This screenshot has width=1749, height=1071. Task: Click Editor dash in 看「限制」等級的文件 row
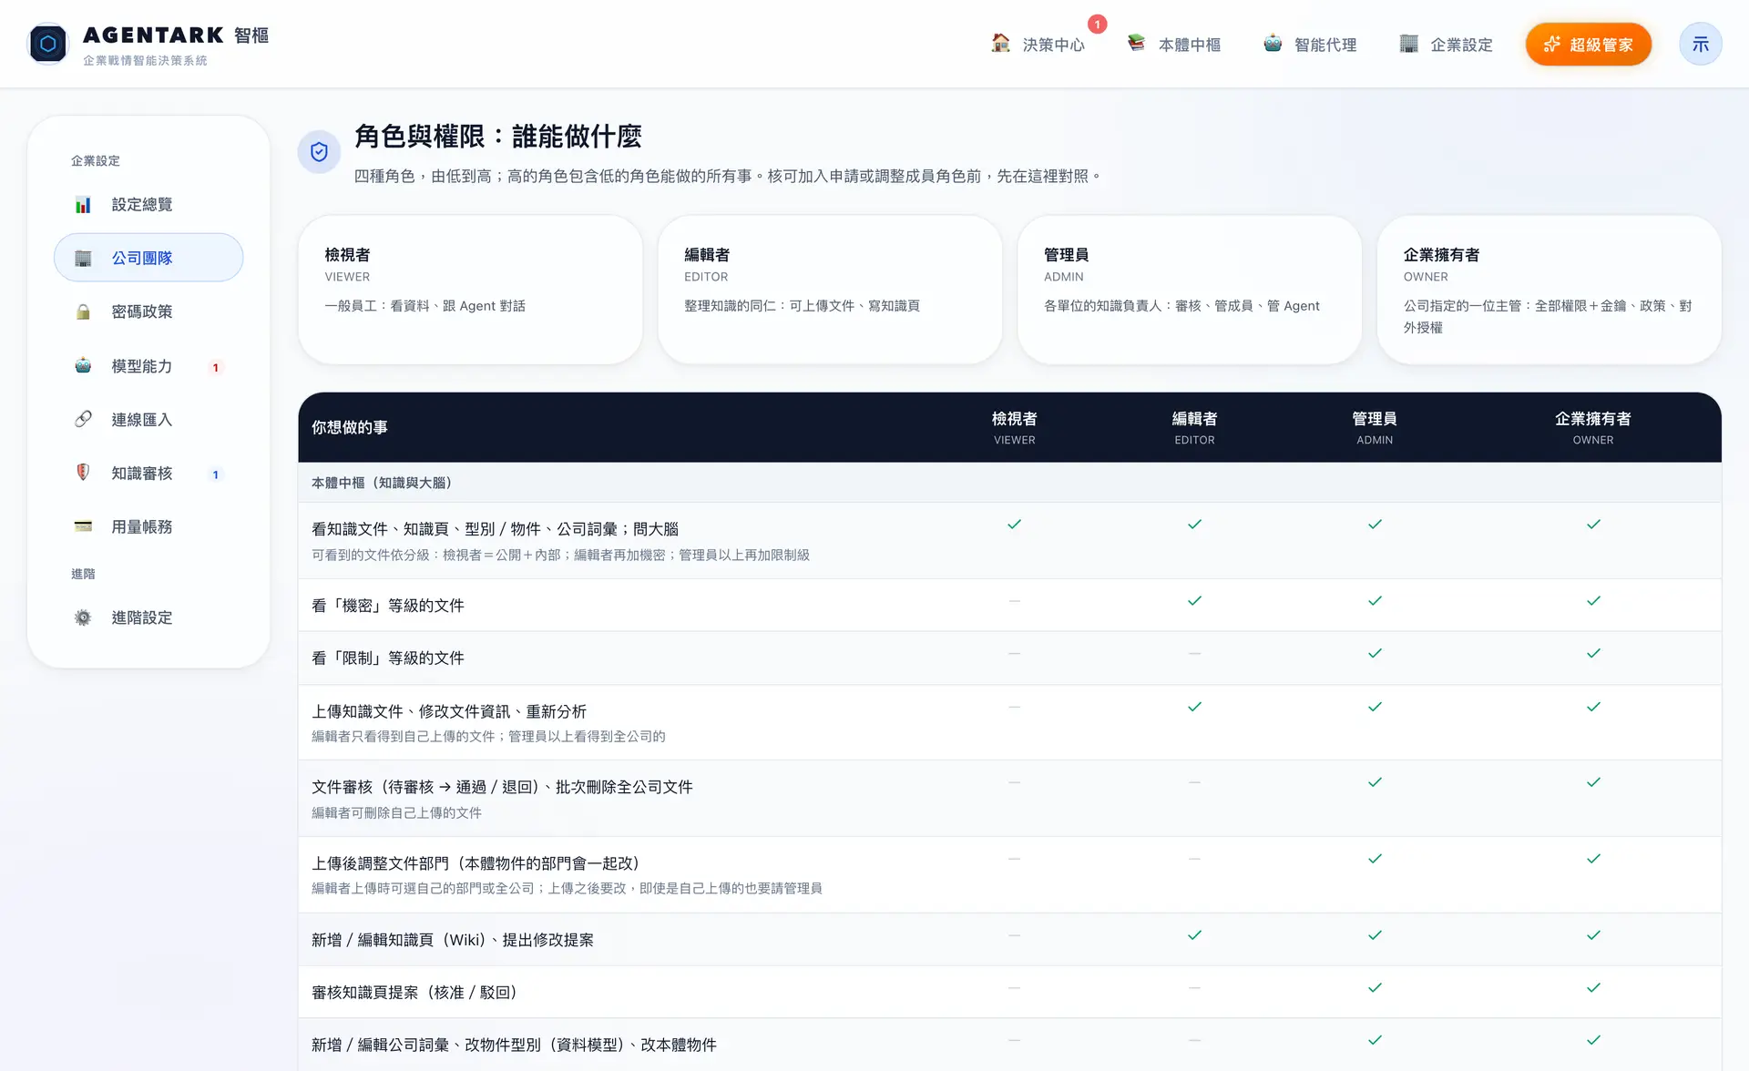1194,654
